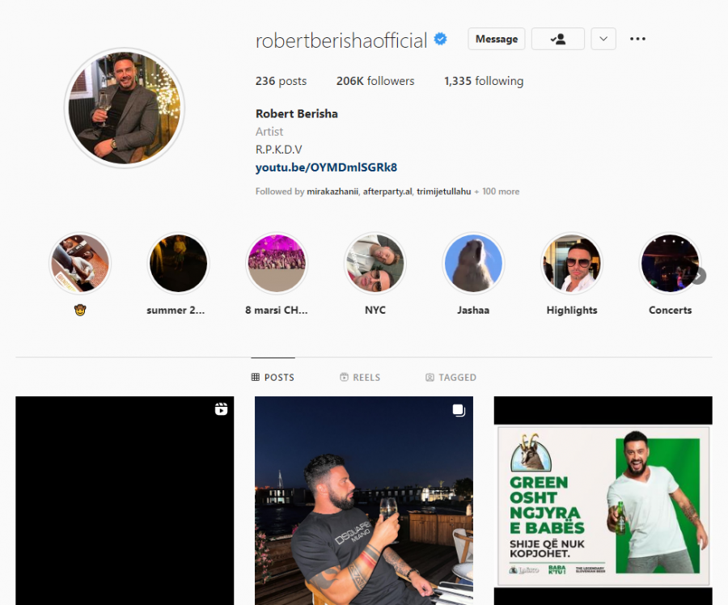Click the verified badge next to username

pos(440,39)
